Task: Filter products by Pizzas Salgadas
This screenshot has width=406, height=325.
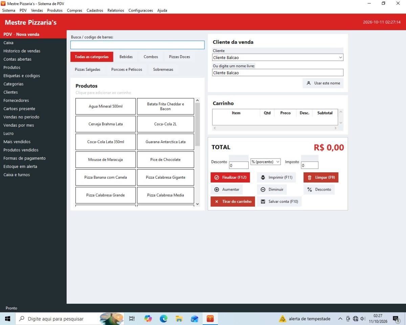Action: [x=88, y=69]
